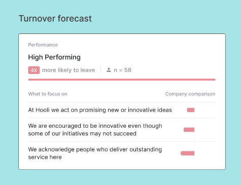
Task: Click the n = 58 sample size
Action: coord(122,70)
